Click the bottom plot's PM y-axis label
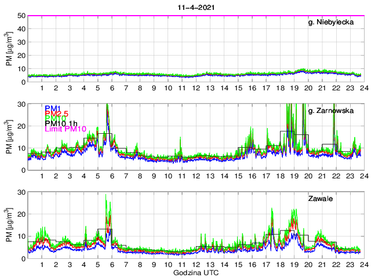 [x=9, y=225]
